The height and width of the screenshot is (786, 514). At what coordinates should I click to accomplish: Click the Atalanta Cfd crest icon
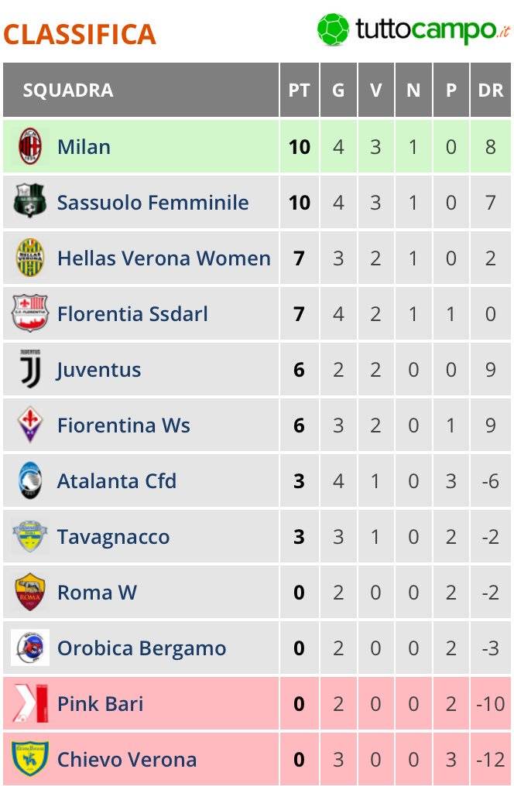[30, 480]
